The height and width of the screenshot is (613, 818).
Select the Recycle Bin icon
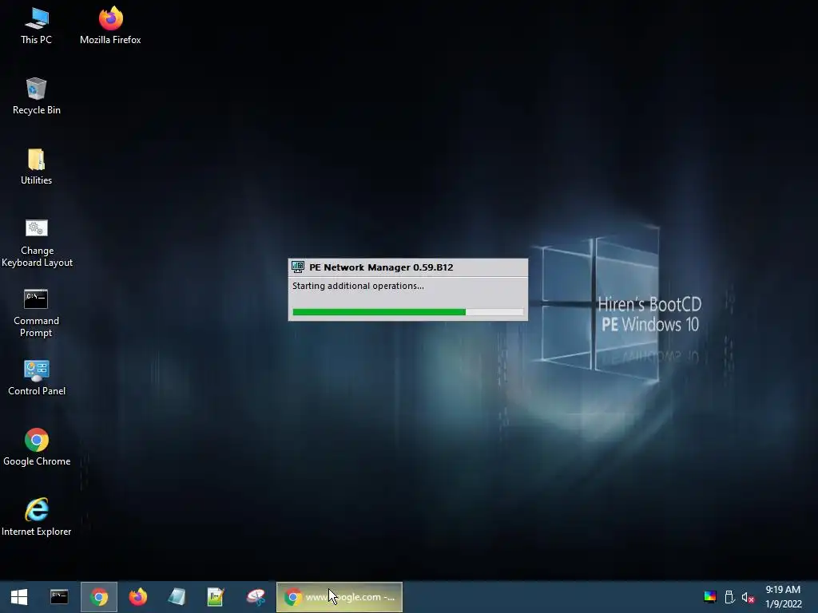pos(37,97)
